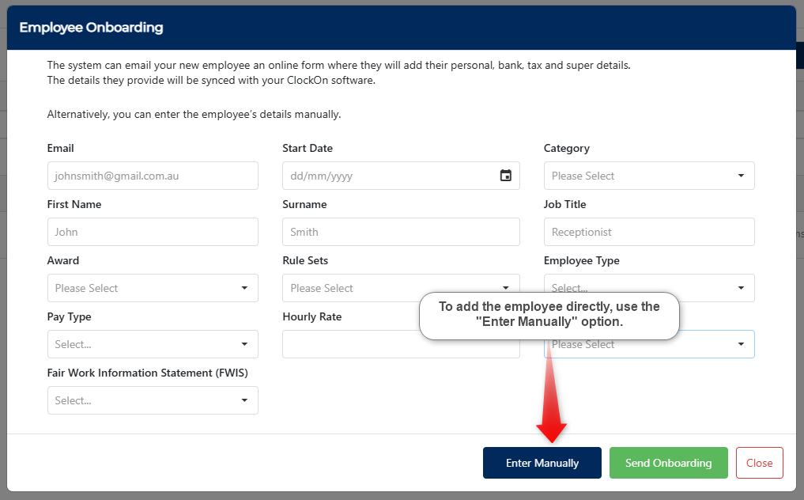Click the Award dropdown caret arrow
804x500 pixels.
point(244,288)
